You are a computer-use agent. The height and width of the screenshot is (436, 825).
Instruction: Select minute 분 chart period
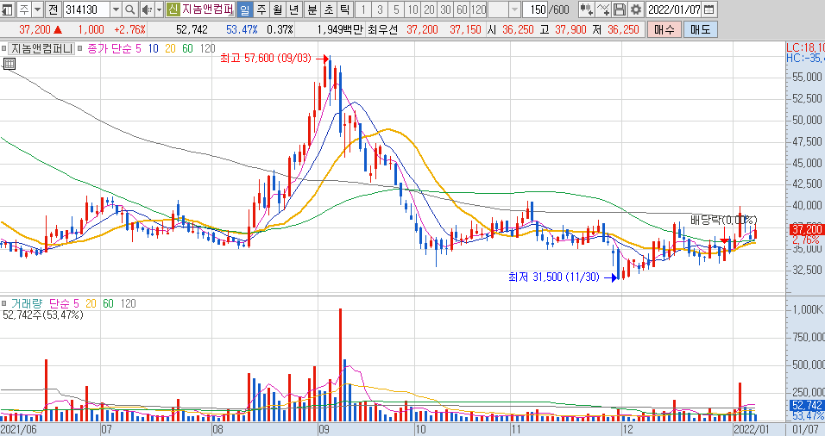click(312, 9)
